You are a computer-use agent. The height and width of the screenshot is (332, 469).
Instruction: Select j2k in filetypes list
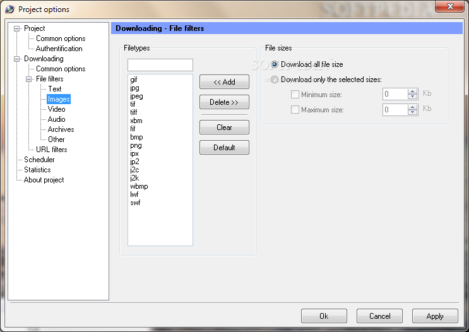point(135,178)
